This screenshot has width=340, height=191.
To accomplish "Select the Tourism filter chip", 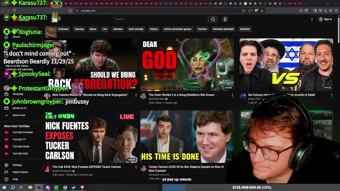I will [202, 29].
